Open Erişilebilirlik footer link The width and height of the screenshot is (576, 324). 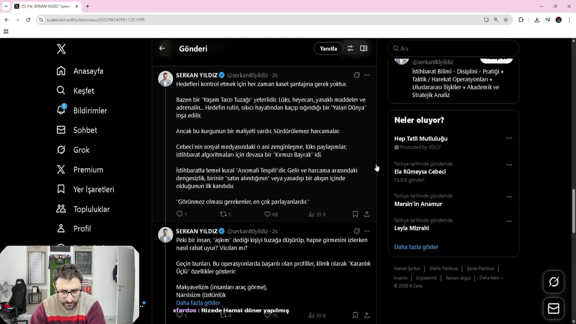(427, 278)
